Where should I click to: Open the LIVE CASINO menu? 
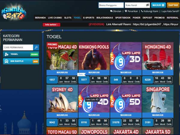point(55,18)
